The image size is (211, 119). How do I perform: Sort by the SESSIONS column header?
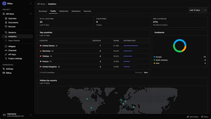click(97, 41)
